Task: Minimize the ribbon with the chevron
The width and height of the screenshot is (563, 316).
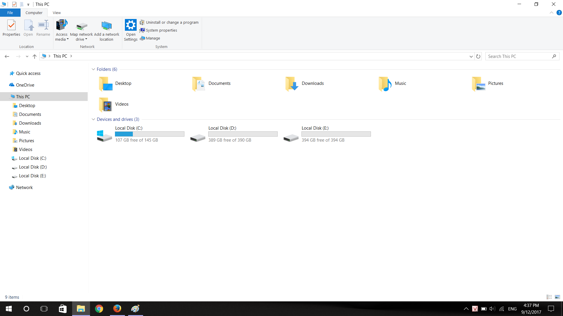Action: (551, 13)
